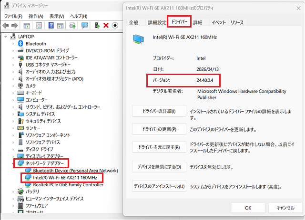Viewport: 305px width, 220px height.
Task: Click the システム デバイス folder icon
Action: (x=20, y=114)
